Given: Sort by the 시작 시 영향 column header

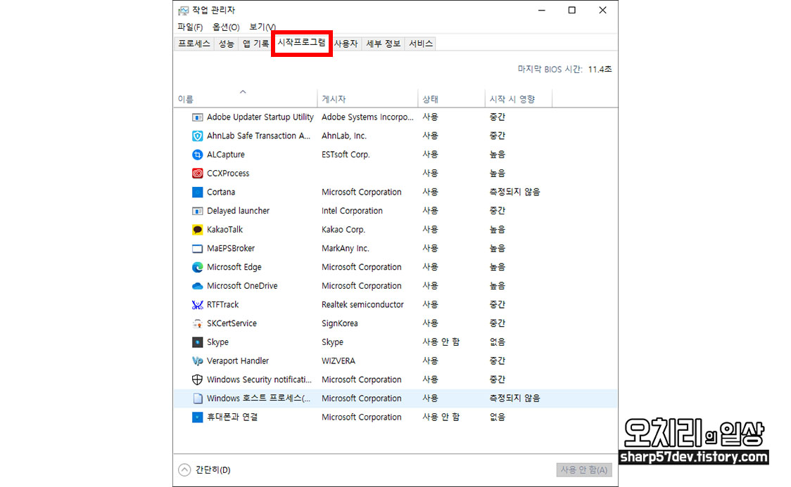Looking at the screenshot, I should coord(519,98).
